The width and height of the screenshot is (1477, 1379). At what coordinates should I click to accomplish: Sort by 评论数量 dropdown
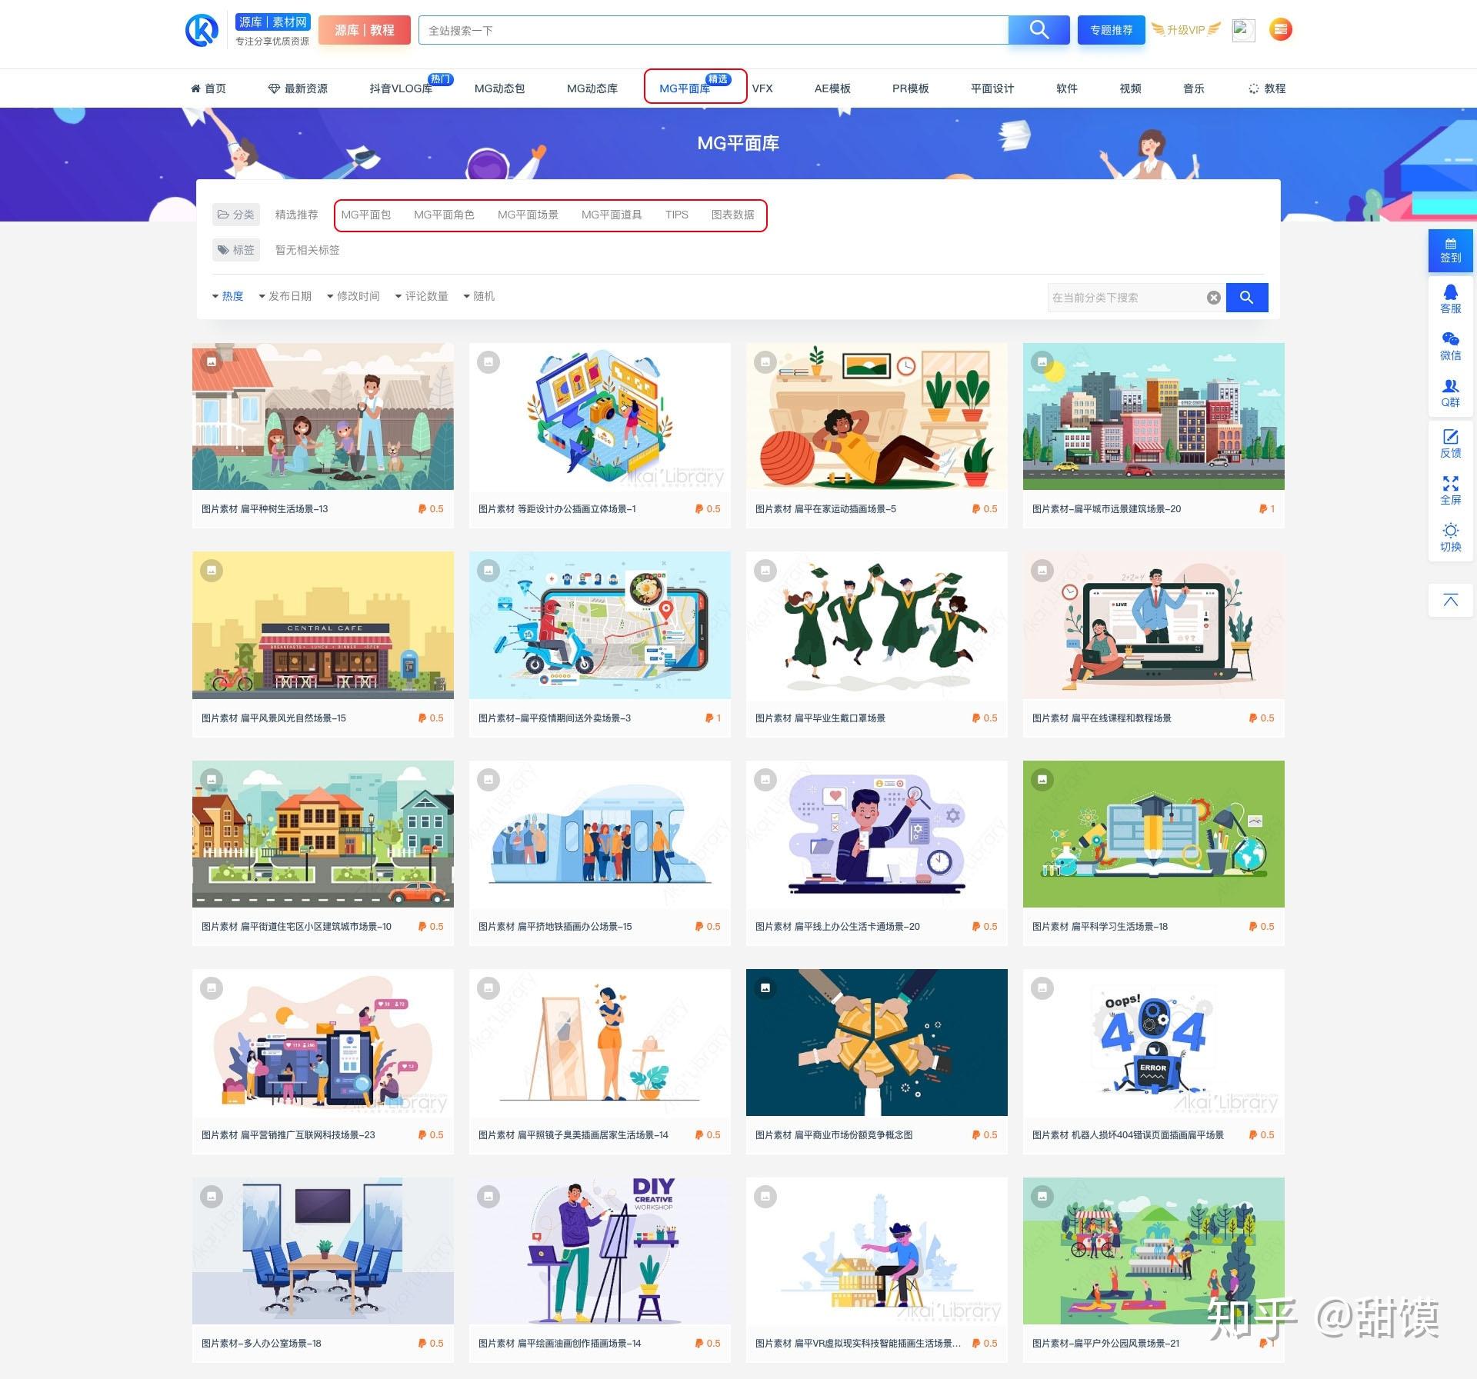pyautogui.click(x=422, y=296)
